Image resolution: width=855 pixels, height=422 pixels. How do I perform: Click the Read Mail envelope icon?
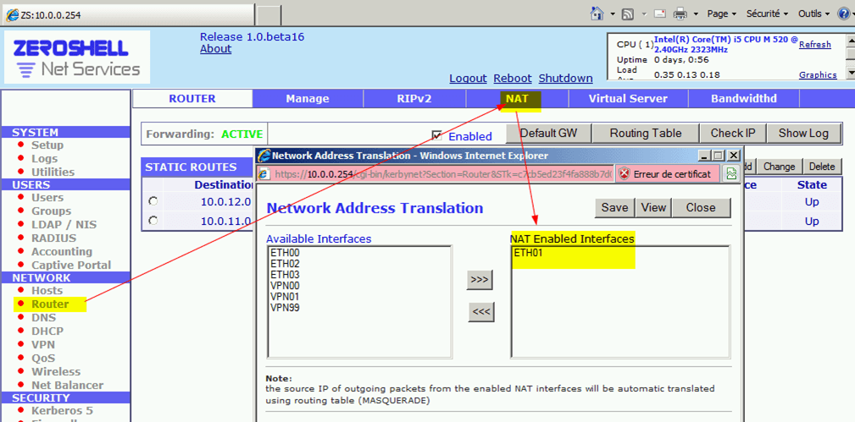(660, 14)
